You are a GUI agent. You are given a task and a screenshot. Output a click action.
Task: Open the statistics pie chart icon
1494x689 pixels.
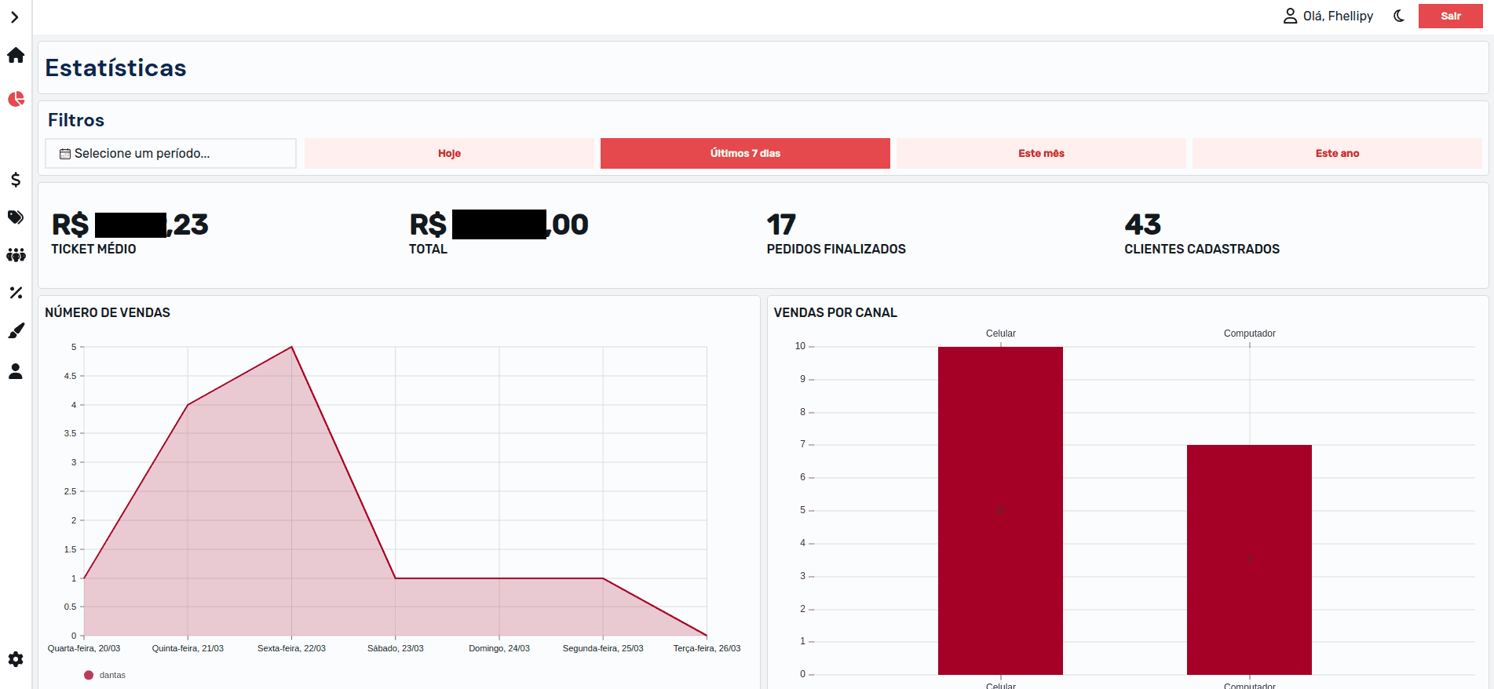[16, 99]
